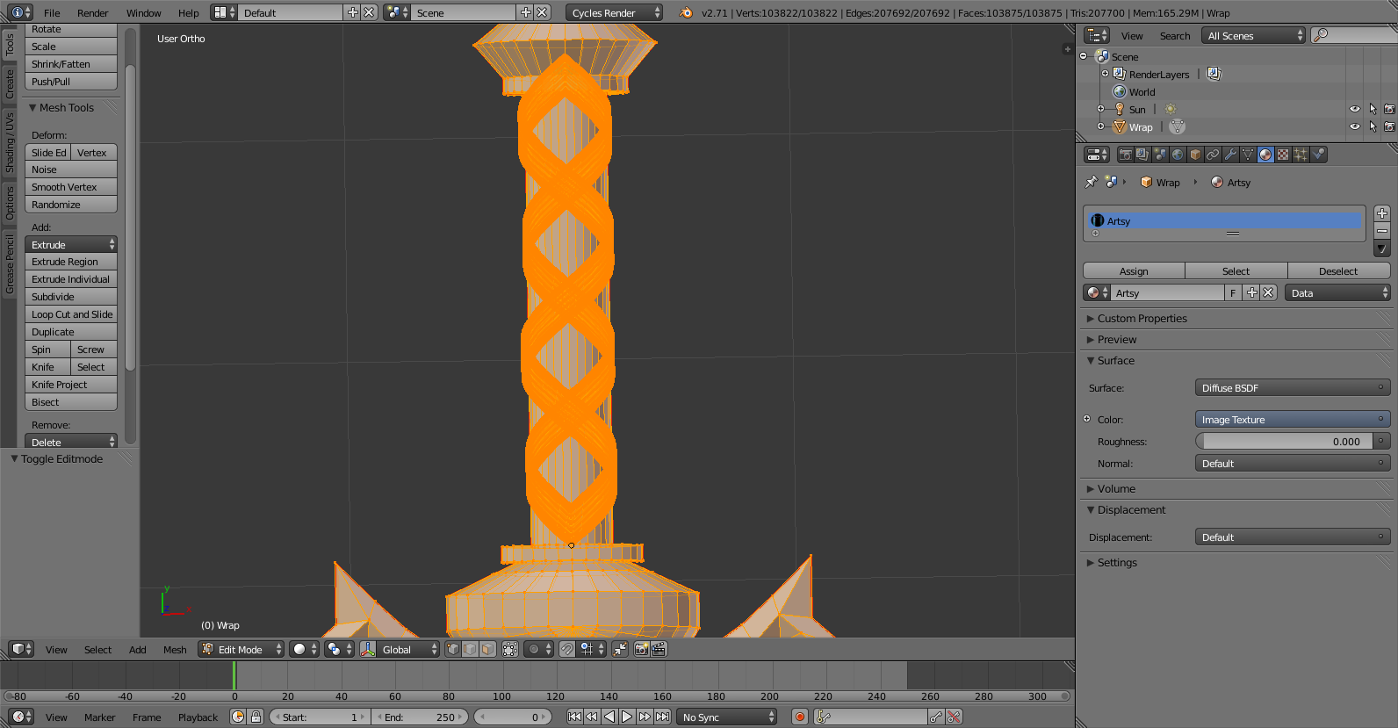Open the No Sync playback dropdown
The image size is (1398, 728).
727,717
